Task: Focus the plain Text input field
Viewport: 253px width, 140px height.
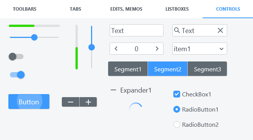Action: coord(137,30)
